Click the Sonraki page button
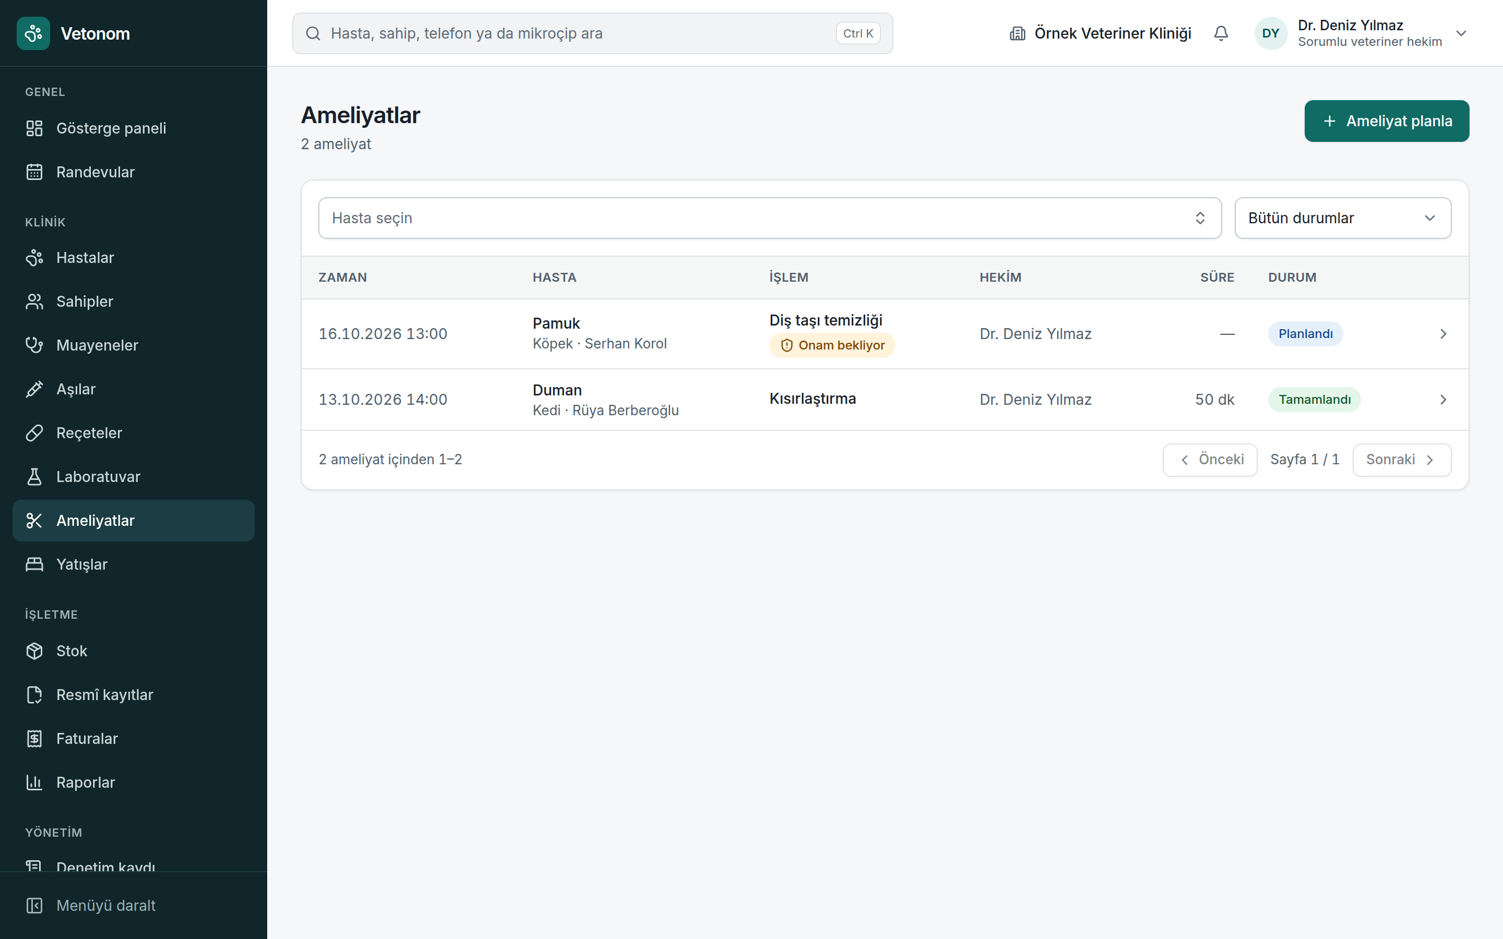1503x939 pixels. 1402,460
